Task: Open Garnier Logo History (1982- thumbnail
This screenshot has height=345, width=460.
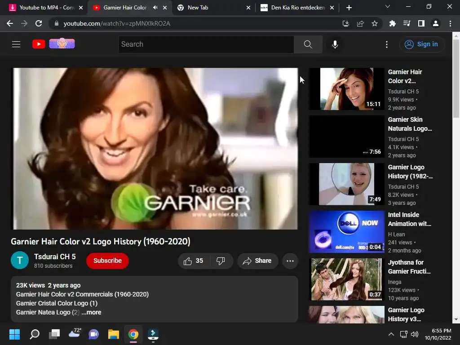Action: (x=346, y=184)
